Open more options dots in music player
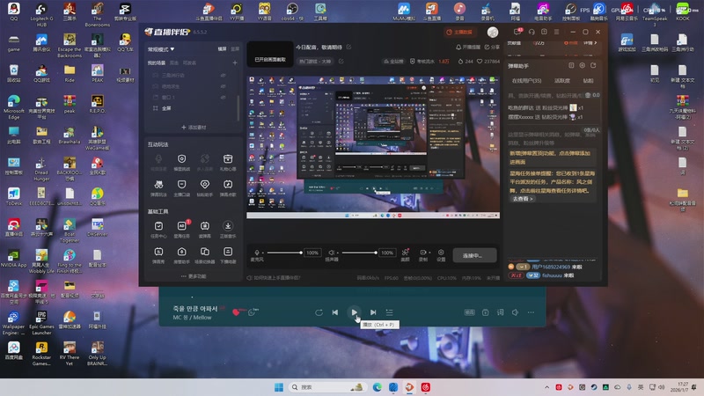704x396 pixels. (x=531, y=312)
